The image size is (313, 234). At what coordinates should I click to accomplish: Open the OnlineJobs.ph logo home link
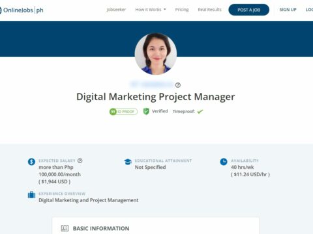22,10
